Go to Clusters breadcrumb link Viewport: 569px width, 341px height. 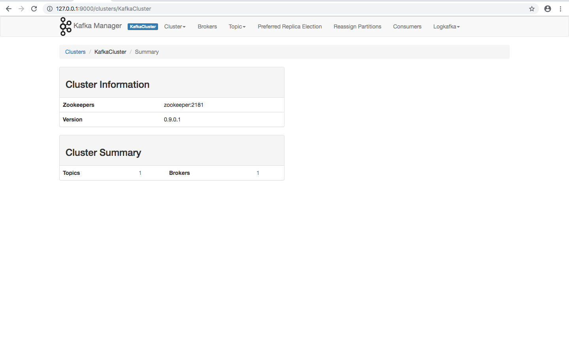pyautogui.click(x=75, y=52)
